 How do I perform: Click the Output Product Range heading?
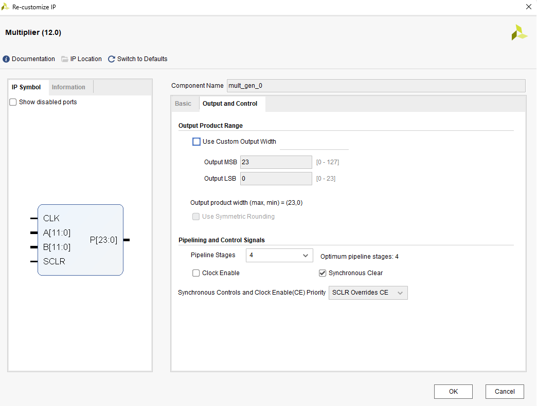210,126
